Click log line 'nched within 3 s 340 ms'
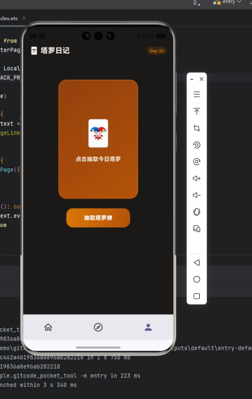252x399 pixels. pyautogui.click(x=38, y=385)
